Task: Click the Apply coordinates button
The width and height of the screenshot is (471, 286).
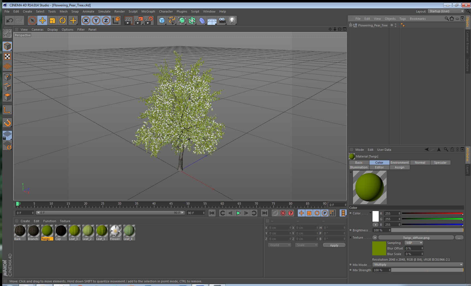Action: [x=334, y=245]
